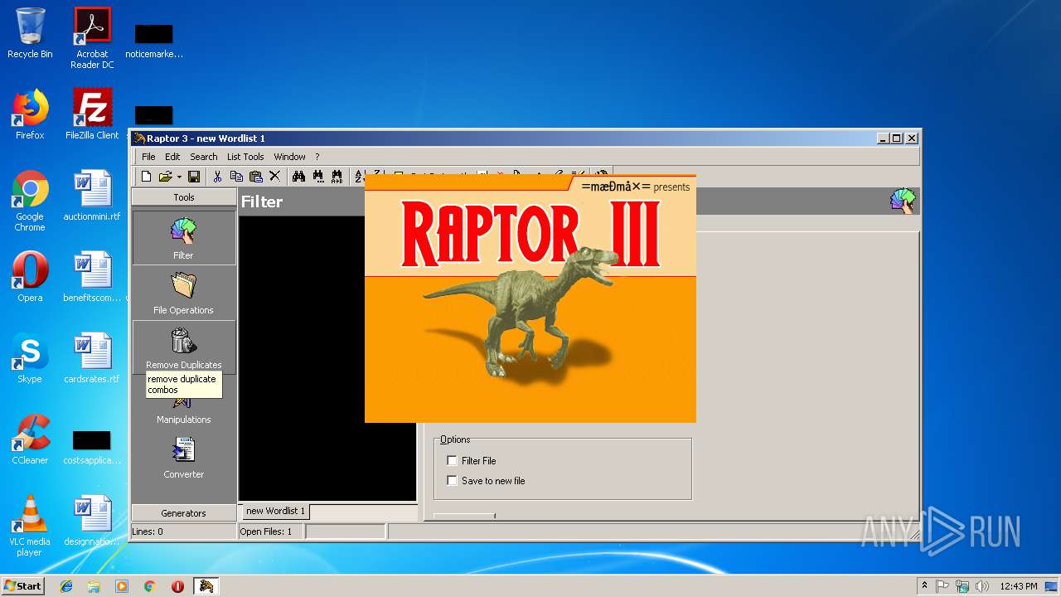Click the Lines: 0 status text
This screenshot has width=1061, height=597.
148,531
